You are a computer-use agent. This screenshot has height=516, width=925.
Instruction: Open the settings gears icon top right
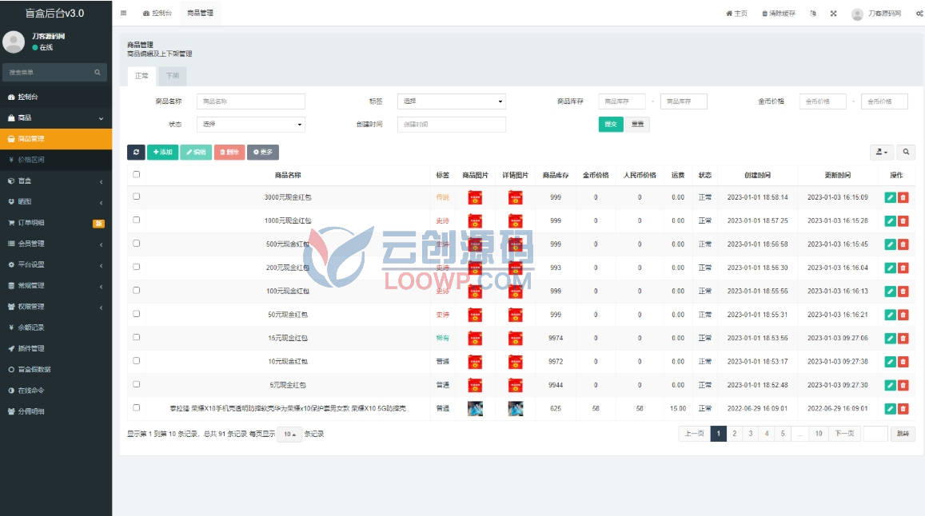pyautogui.click(x=919, y=13)
